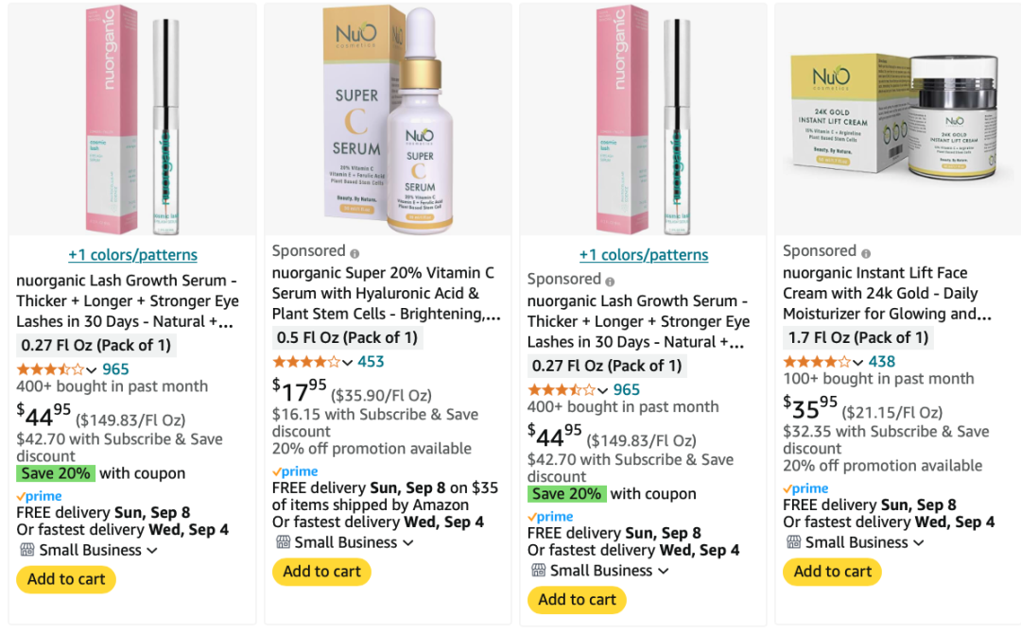Click the Sponsored info icon on Vitamin C Serum

pyautogui.click(x=355, y=254)
